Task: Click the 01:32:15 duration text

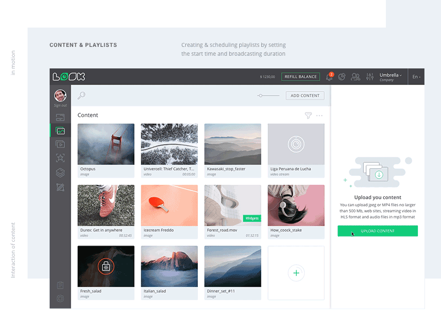Action: [252, 236]
